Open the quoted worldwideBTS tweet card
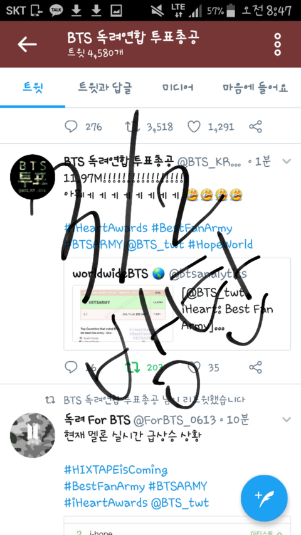301x535 pixels. [177, 304]
